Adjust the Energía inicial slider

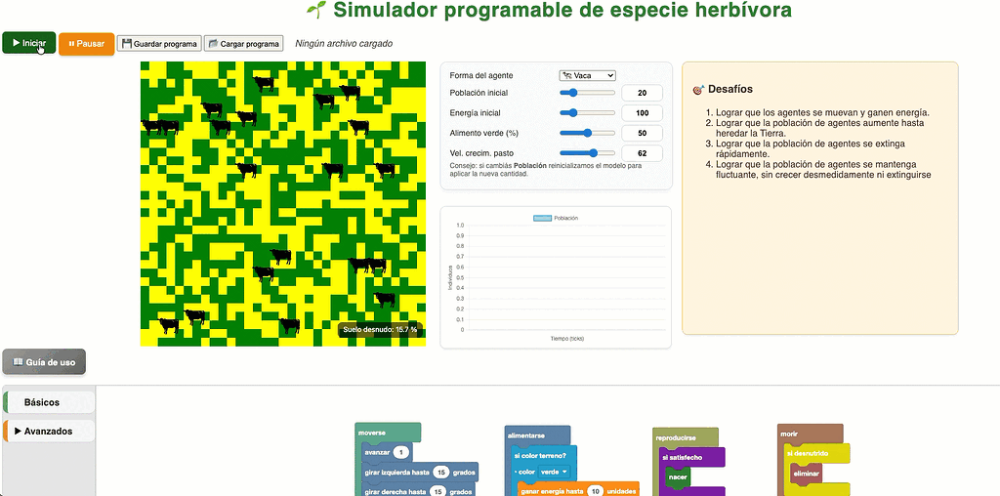[x=587, y=113]
